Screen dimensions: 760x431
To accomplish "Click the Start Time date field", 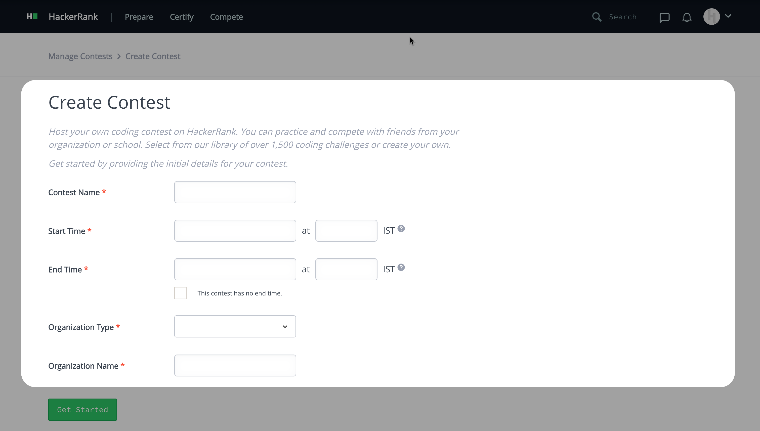I will pyautogui.click(x=235, y=231).
